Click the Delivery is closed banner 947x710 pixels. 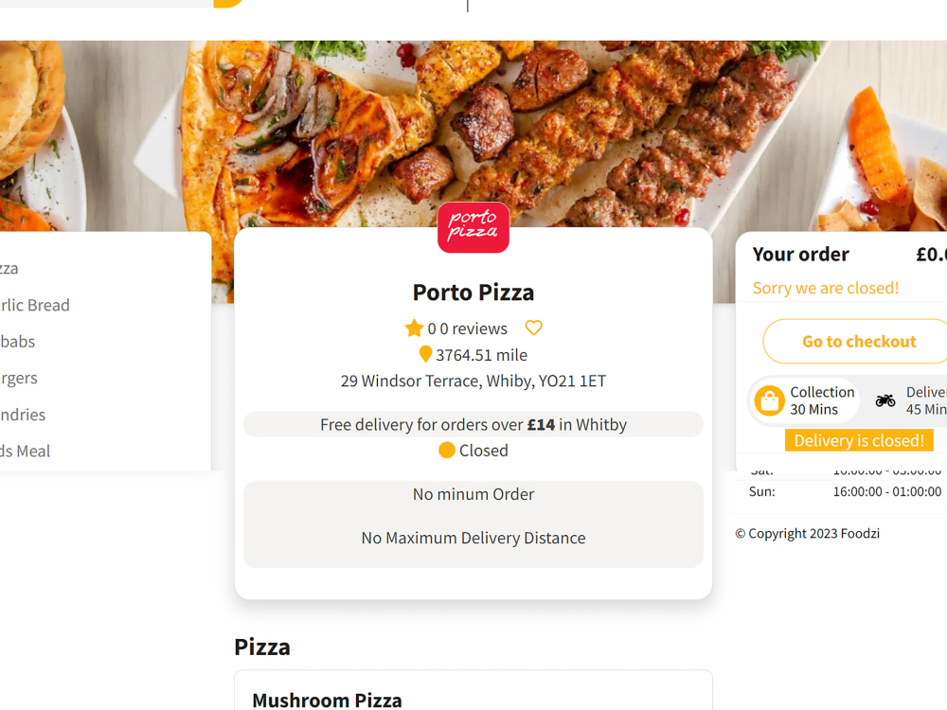(858, 440)
